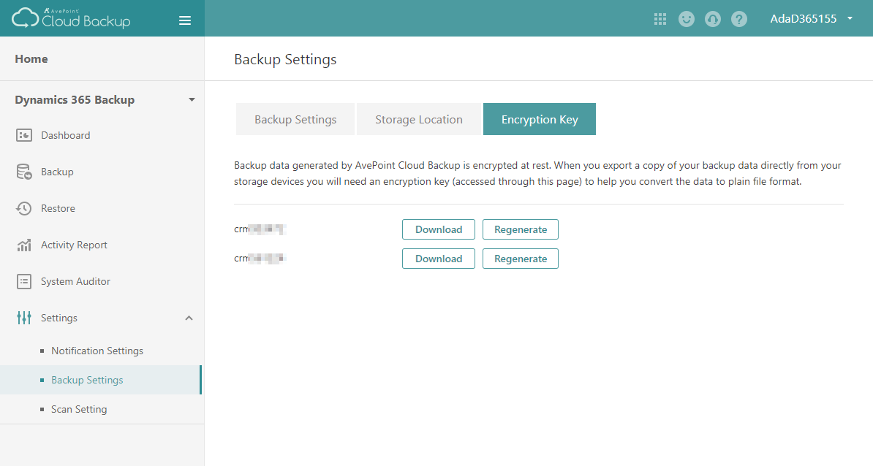Go to Home in the sidebar
The width and height of the screenshot is (873, 466).
31,58
